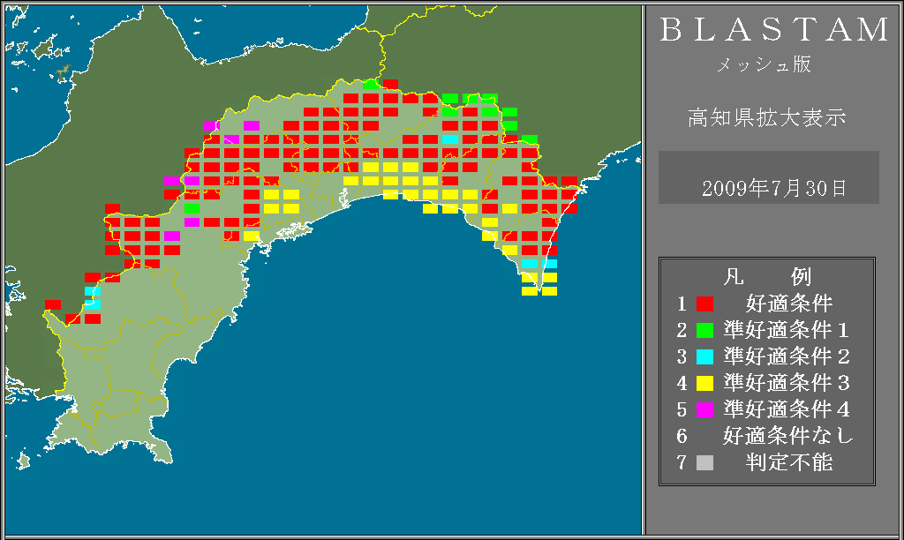Click the 判定不能 legend label
The width and height of the screenshot is (904, 540).
(789, 462)
